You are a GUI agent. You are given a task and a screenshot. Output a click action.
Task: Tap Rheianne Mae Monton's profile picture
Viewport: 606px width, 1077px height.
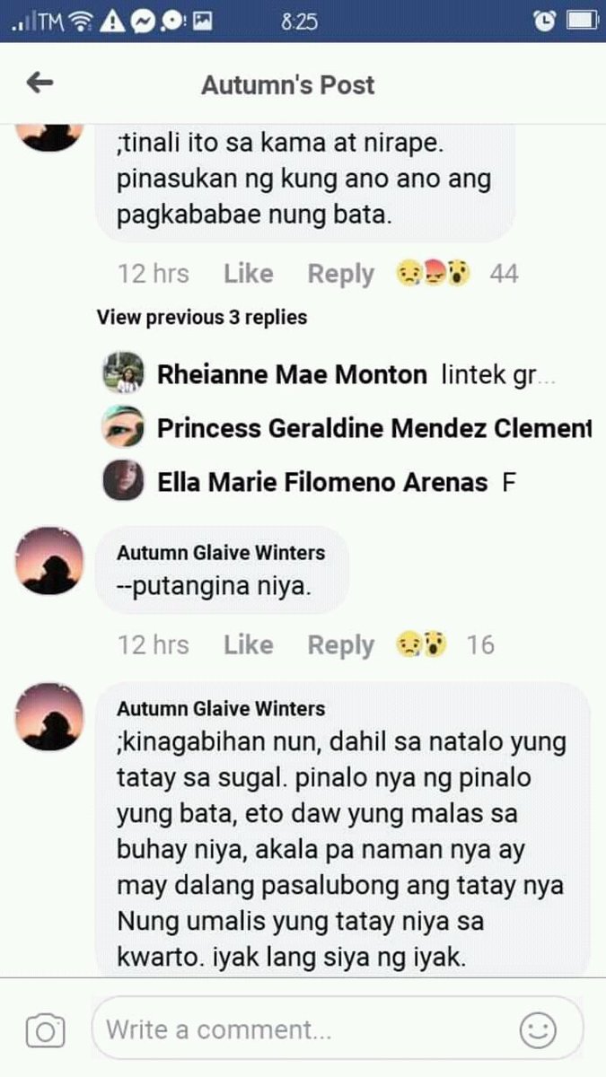123,374
